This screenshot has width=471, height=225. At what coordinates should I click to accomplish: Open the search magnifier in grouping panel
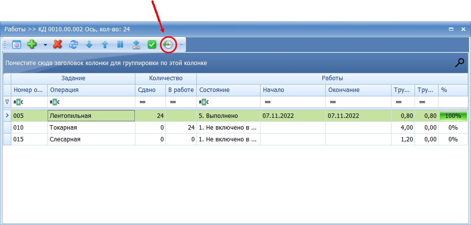pos(459,63)
